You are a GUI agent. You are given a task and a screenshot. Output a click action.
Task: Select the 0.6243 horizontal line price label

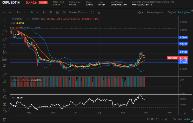(x=183, y=44)
